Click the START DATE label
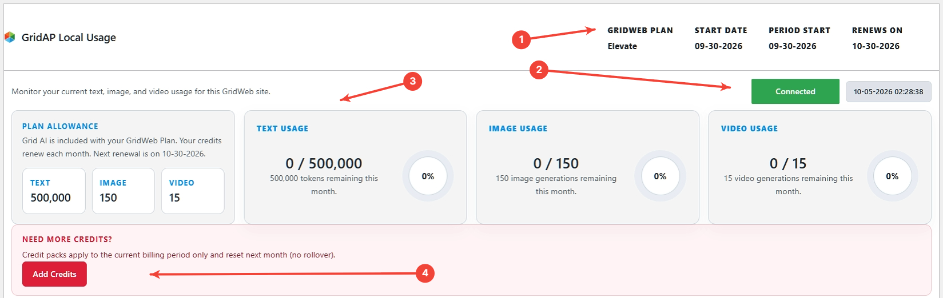The height and width of the screenshot is (298, 943). (721, 30)
